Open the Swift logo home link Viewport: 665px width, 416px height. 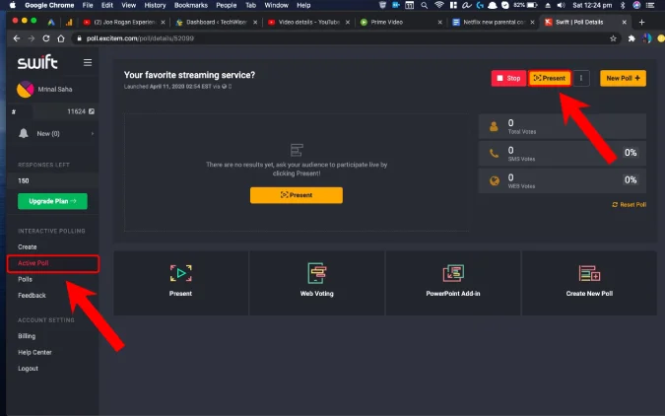(37, 62)
